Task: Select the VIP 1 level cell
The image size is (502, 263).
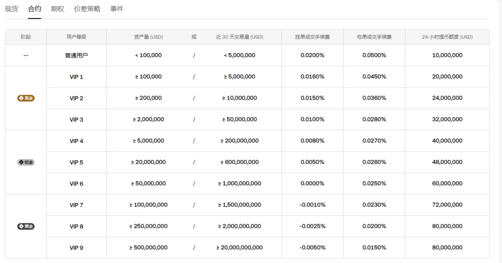Action: pyautogui.click(x=77, y=77)
